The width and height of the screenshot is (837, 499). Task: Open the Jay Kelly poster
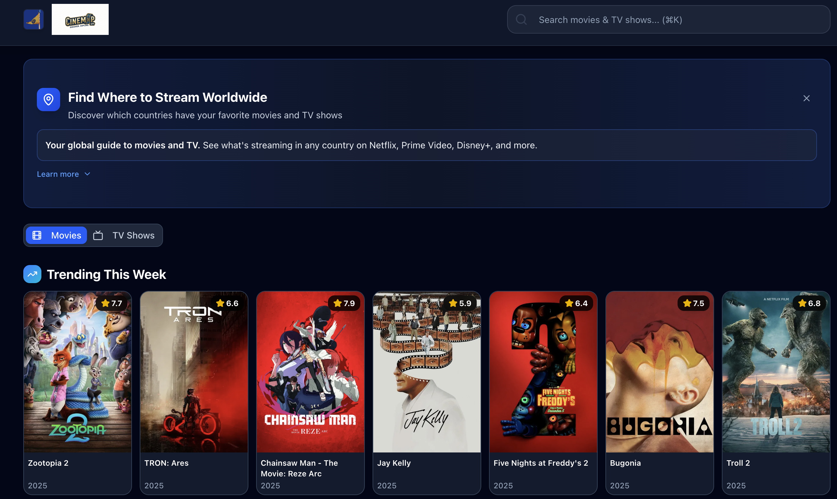click(x=427, y=372)
